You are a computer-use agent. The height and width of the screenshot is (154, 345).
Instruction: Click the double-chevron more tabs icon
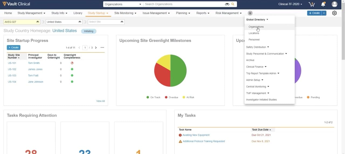click(x=250, y=13)
